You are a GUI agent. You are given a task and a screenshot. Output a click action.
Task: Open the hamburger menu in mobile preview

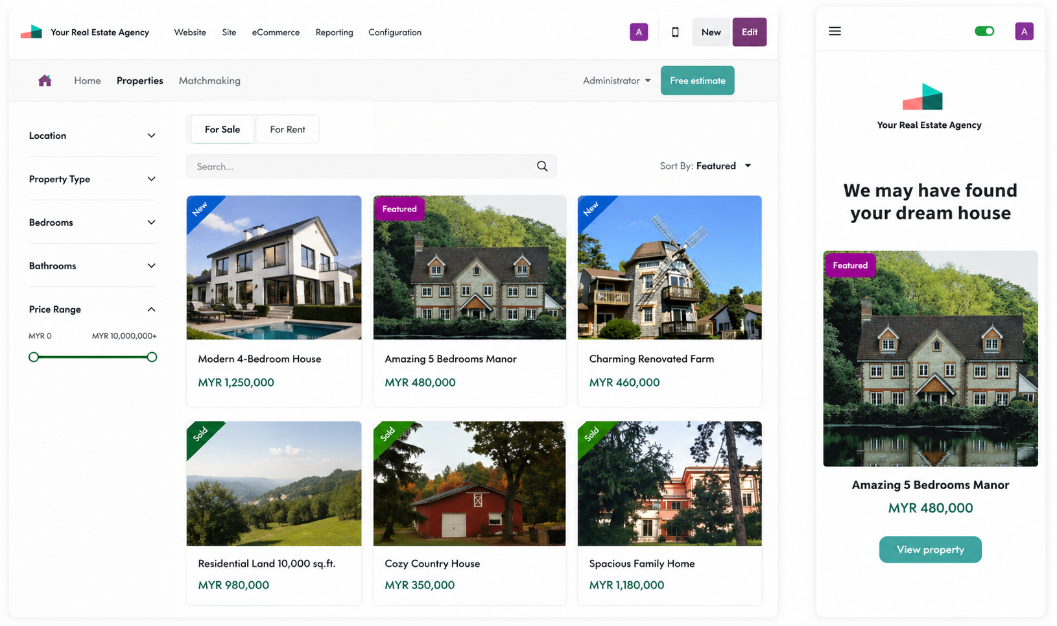point(835,31)
